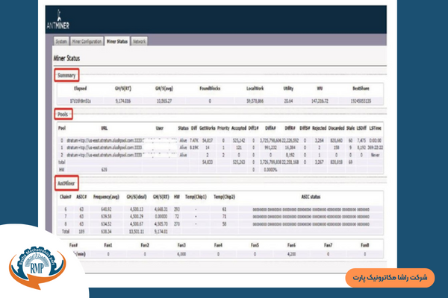Image resolution: width=448 pixels, height=298 pixels.
Task: Click the Summary section header
Action: tap(66, 75)
